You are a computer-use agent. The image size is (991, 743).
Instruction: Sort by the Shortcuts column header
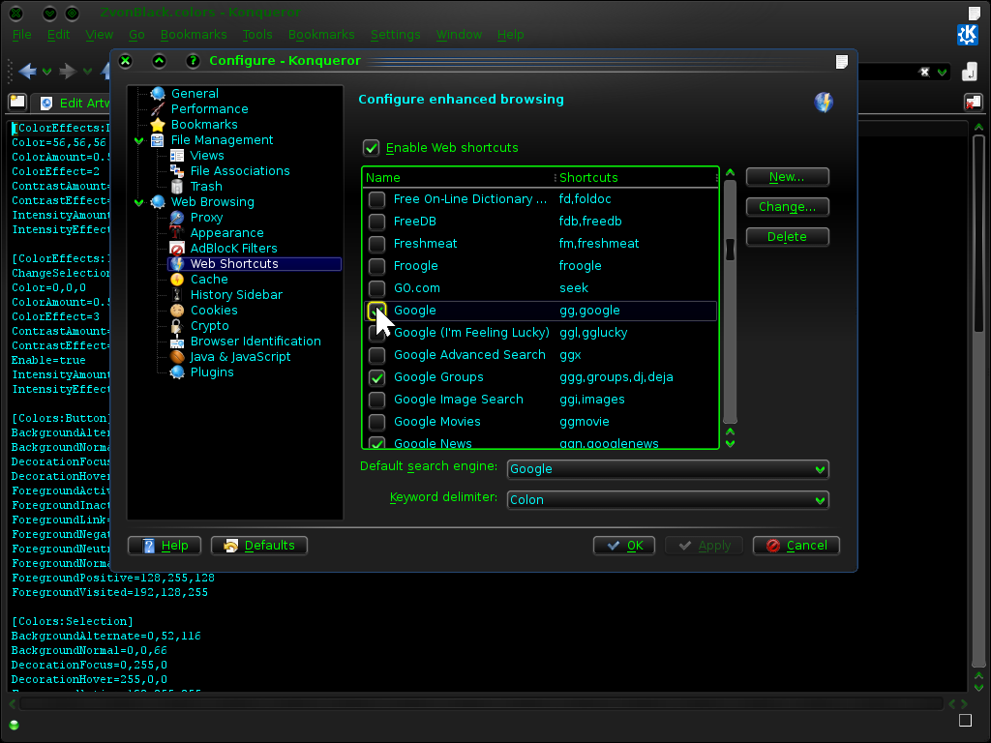(637, 178)
